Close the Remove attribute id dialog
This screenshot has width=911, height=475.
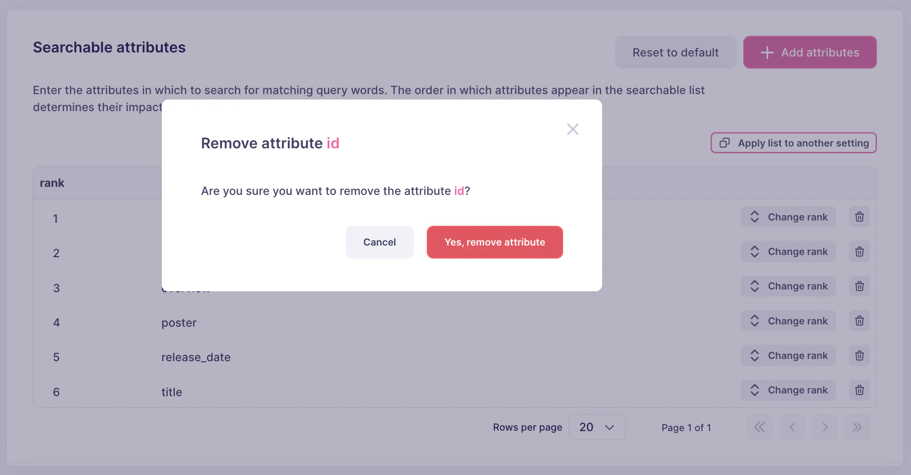[573, 129]
